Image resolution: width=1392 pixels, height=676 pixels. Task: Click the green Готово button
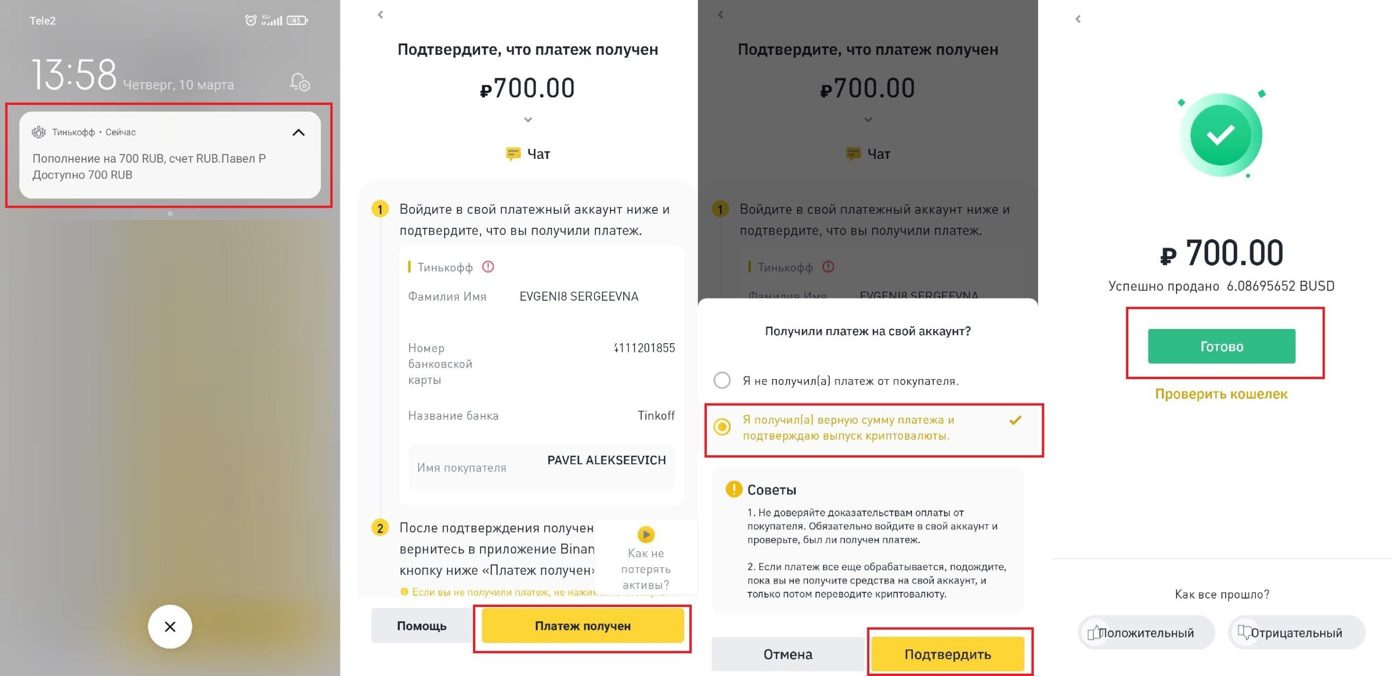click(x=1222, y=346)
